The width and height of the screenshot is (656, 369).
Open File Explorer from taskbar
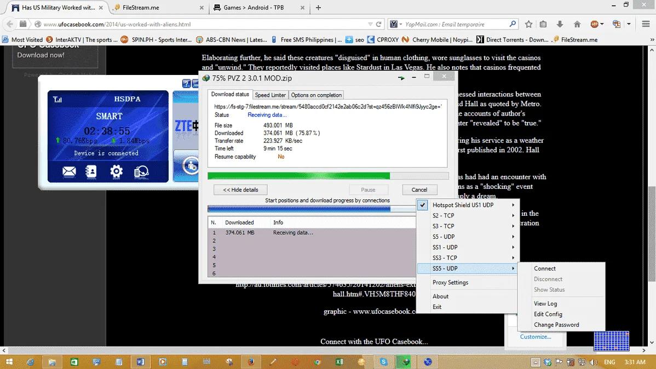pos(52,362)
